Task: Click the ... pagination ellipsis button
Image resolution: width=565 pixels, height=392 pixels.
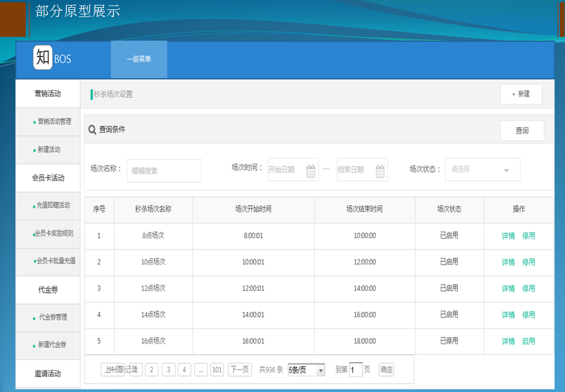Action: click(201, 369)
